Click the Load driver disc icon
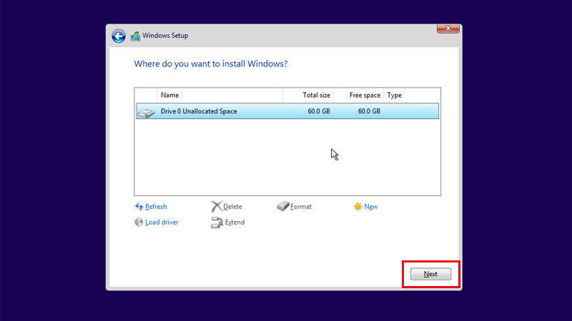The width and height of the screenshot is (572, 321). (x=139, y=222)
